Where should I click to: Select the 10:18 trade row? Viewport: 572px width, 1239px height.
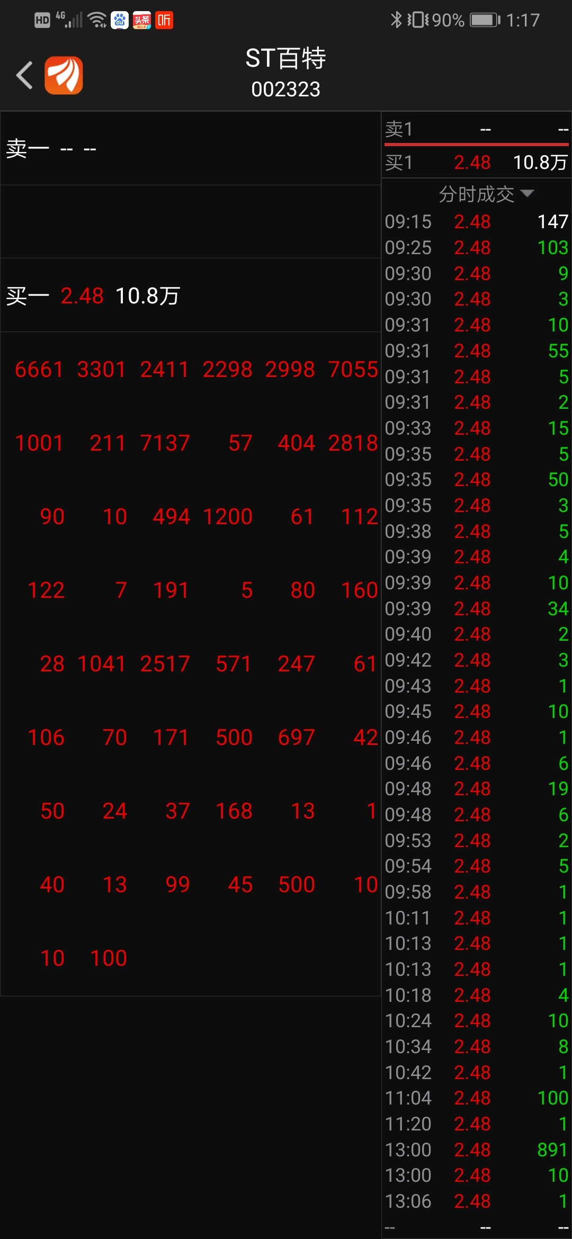[x=477, y=995]
